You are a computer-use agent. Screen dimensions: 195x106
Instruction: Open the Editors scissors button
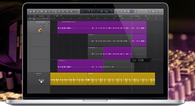(53, 11)
